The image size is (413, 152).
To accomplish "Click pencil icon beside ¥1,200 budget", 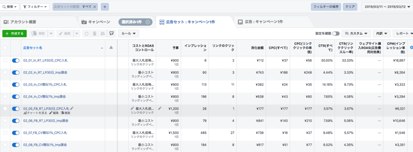I will click(x=160, y=108).
